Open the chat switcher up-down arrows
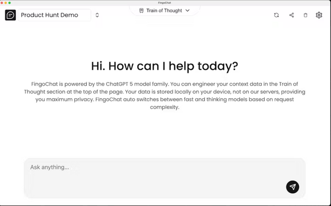The image size is (331, 206). tap(97, 15)
